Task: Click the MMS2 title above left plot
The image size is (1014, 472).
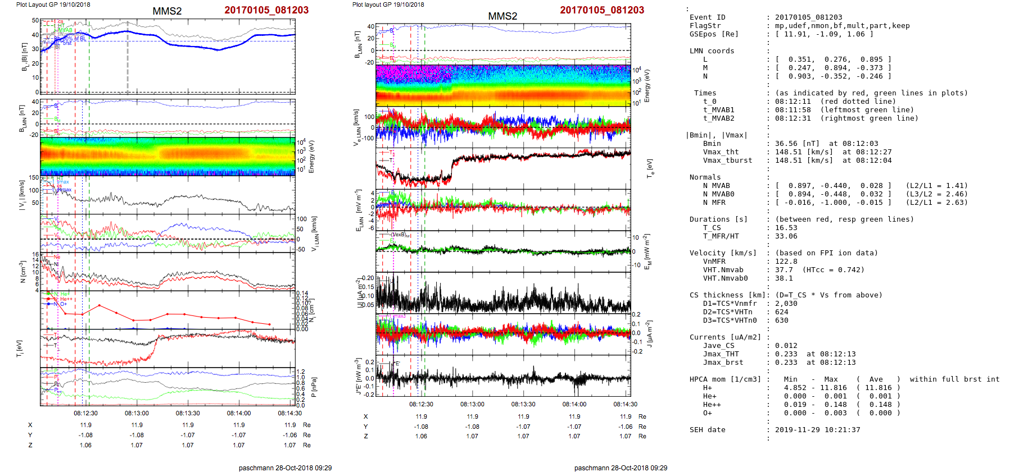Action: point(167,11)
